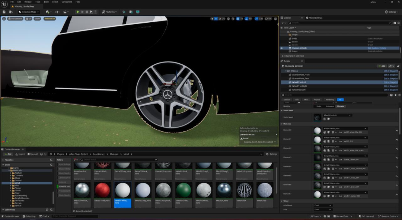Click the Add component button in Details
Screen dimensions: 402x220
[x=382, y=66]
